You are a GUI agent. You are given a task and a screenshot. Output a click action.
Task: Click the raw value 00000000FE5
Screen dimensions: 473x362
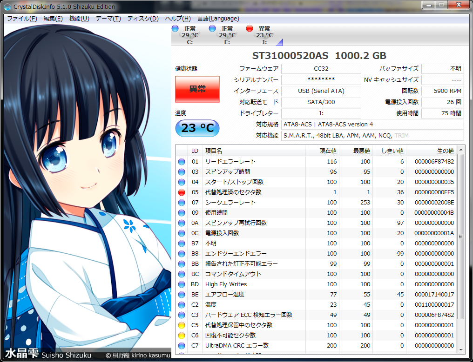click(x=434, y=192)
